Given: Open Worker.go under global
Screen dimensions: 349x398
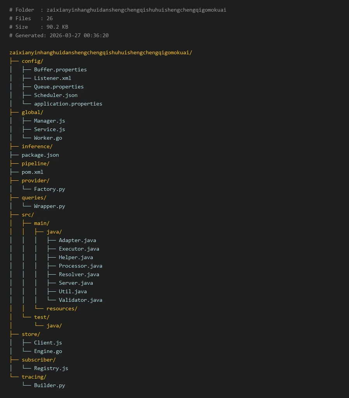Looking at the screenshot, I should tap(48, 138).
